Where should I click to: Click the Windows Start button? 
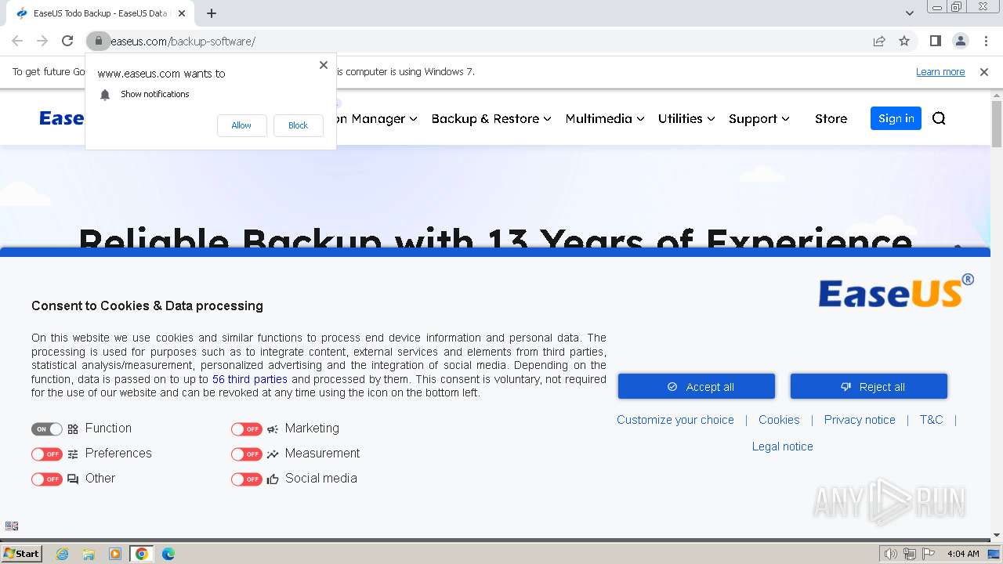point(22,554)
